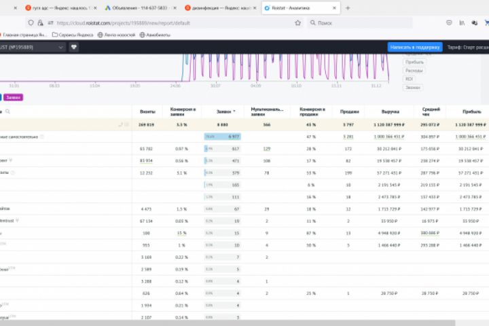Click the Yandex home page bookmark
The height and width of the screenshot is (326, 489).
coord(25,35)
